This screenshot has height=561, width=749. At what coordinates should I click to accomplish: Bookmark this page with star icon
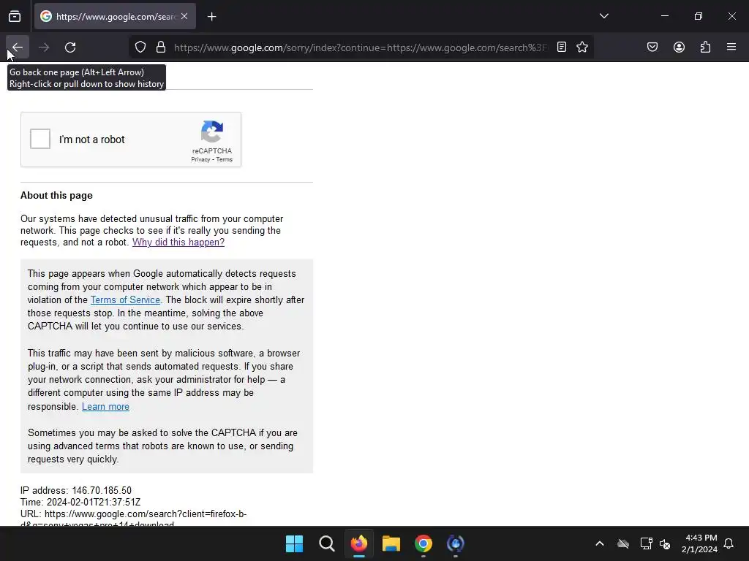(x=581, y=47)
